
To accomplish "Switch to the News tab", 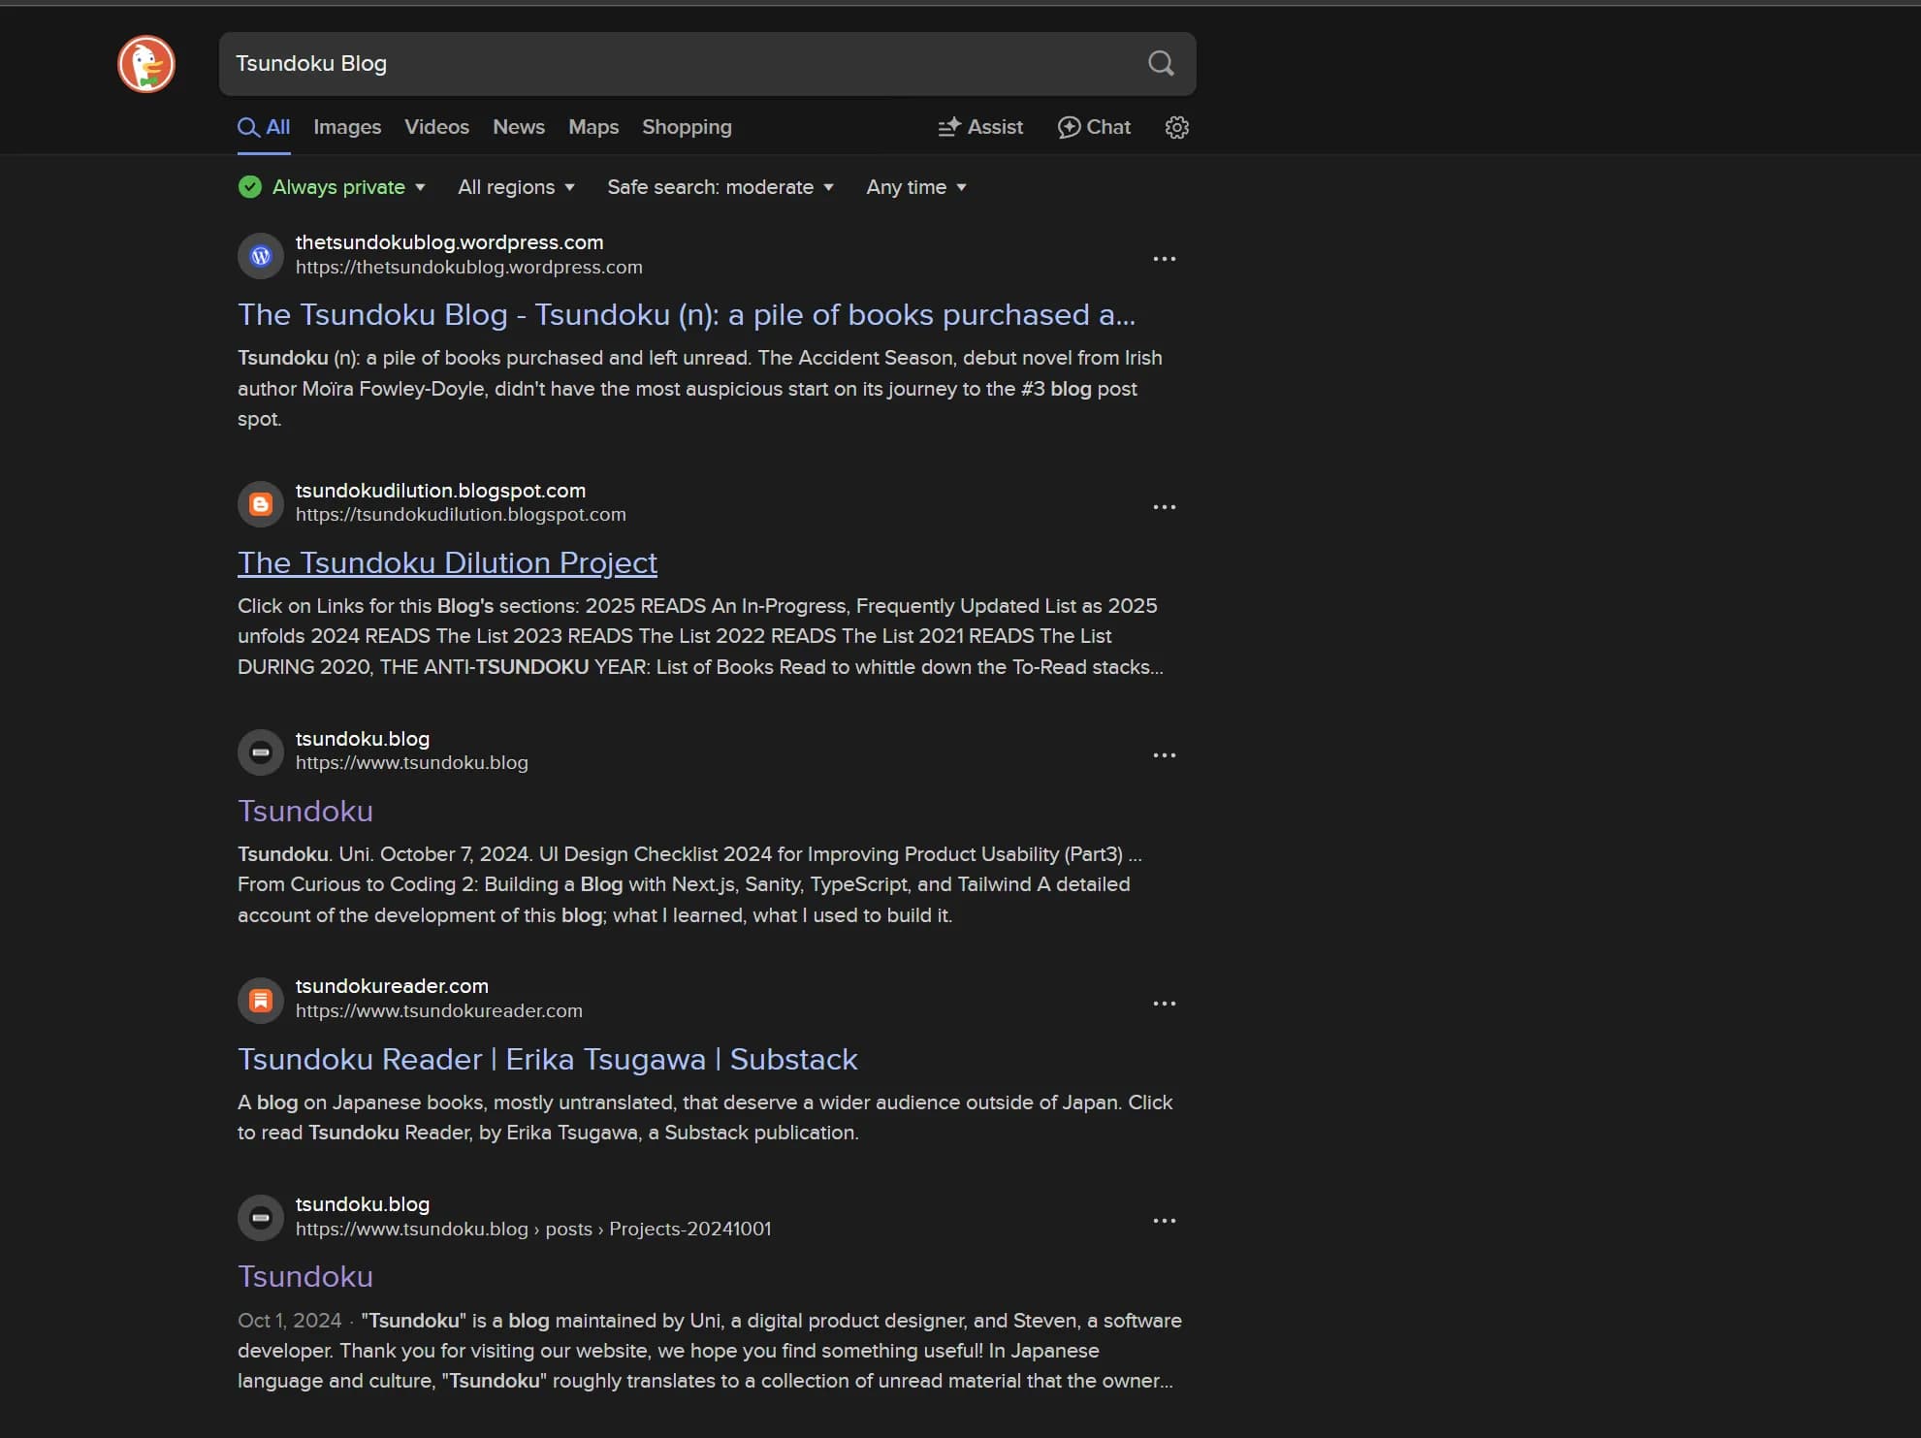I will coord(519,127).
